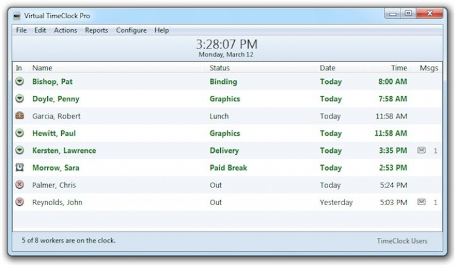Click the Delivery status cell
455x267 pixels.
(224, 150)
